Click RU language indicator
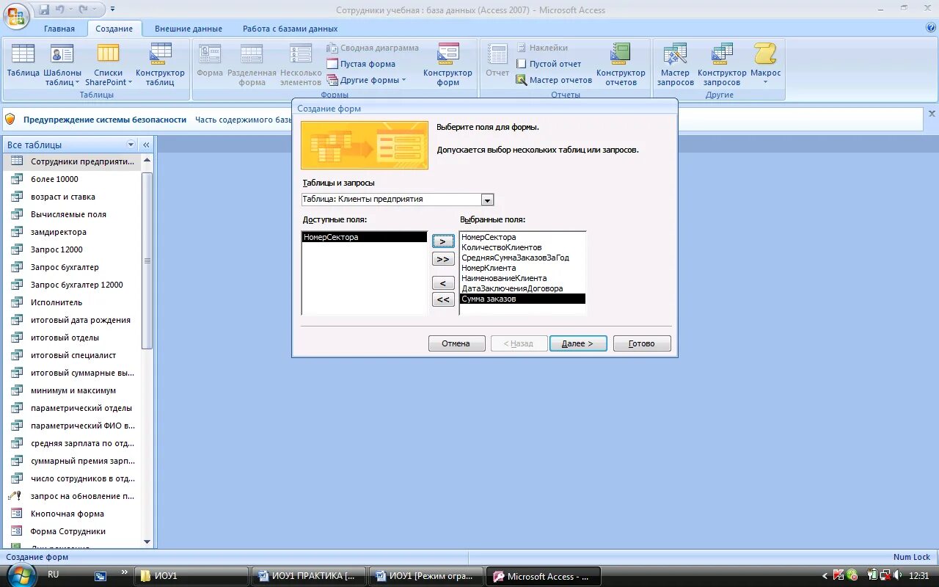This screenshot has width=939, height=587. 54,575
